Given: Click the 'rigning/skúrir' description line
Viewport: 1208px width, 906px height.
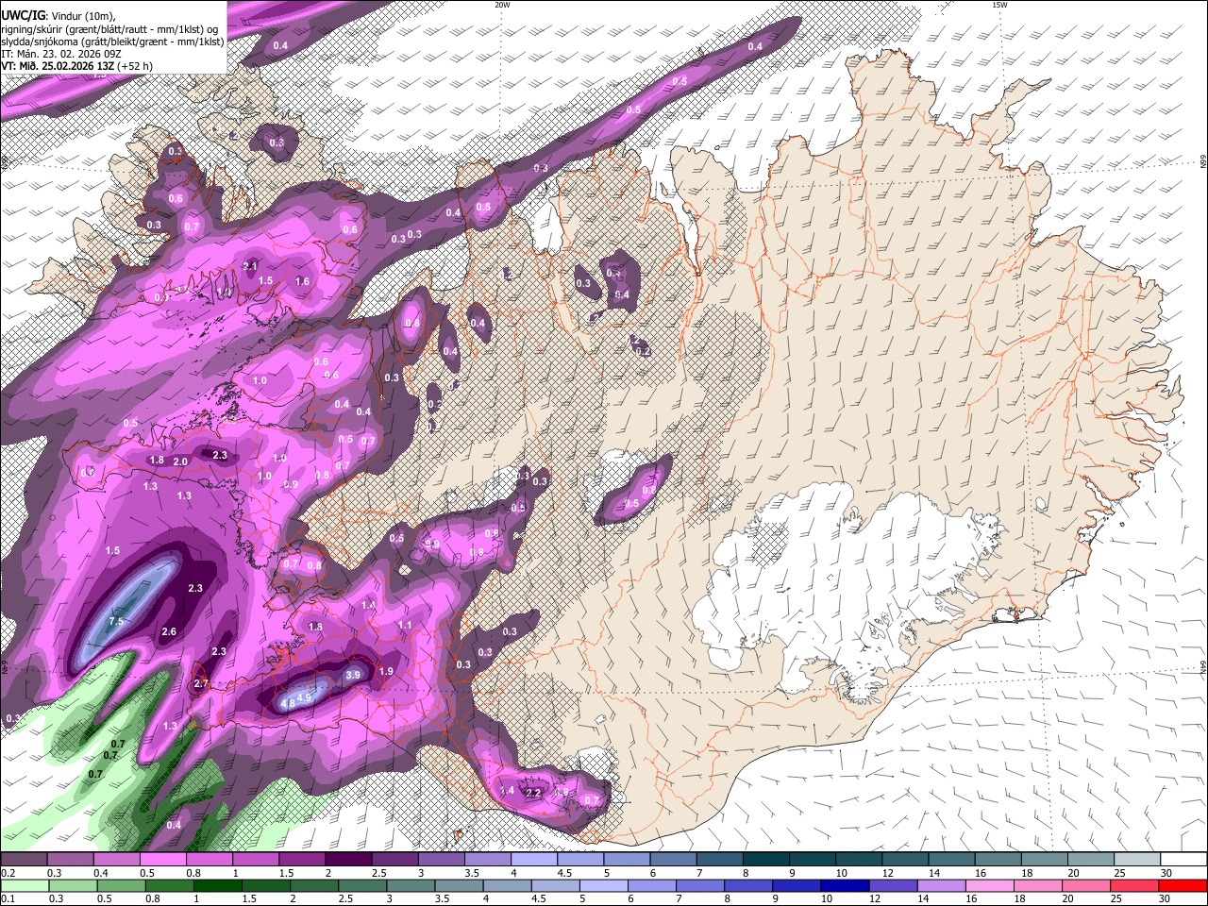Looking at the screenshot, I should [109, 29].
